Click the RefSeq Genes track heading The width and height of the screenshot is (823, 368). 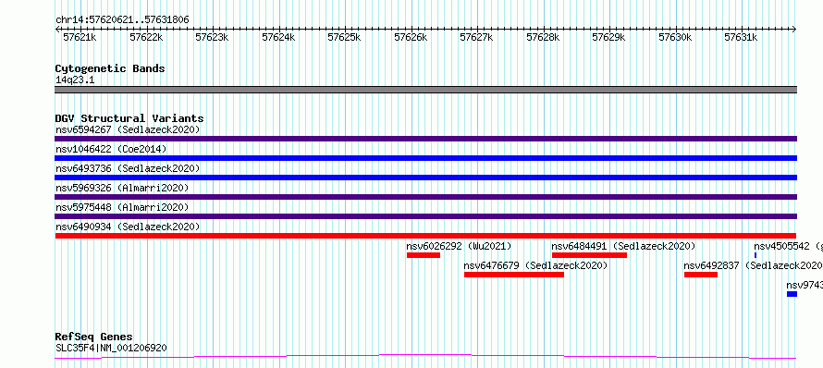click(x=94, y=337)
